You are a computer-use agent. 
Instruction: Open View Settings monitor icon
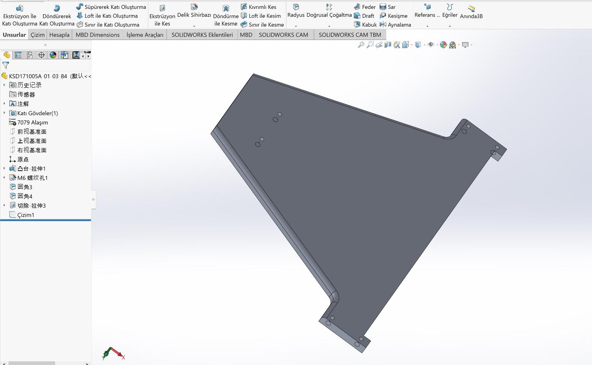point(465,45)
